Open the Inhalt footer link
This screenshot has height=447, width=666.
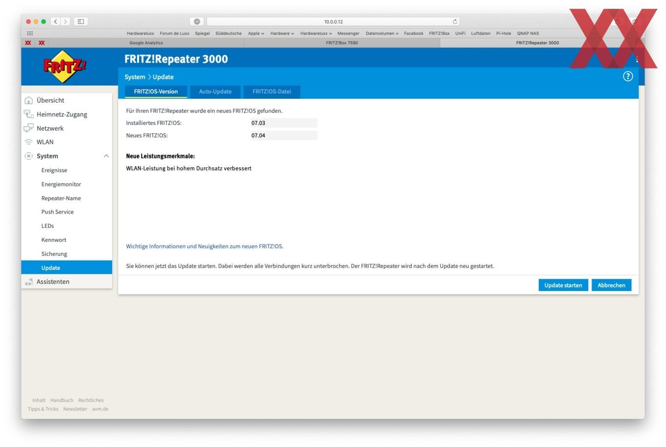39,400
